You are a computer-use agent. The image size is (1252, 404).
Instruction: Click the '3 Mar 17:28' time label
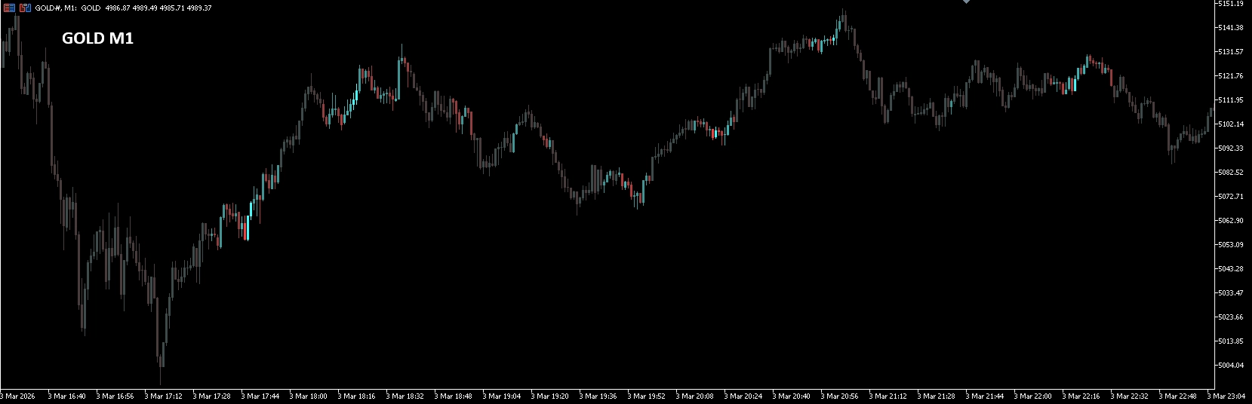click(212, 396)
